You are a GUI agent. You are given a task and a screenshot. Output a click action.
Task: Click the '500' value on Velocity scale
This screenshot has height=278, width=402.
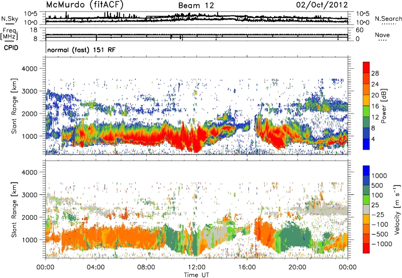point(377,185)
